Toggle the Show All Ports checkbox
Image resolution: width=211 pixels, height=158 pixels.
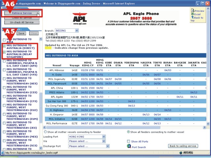(129, 141)
